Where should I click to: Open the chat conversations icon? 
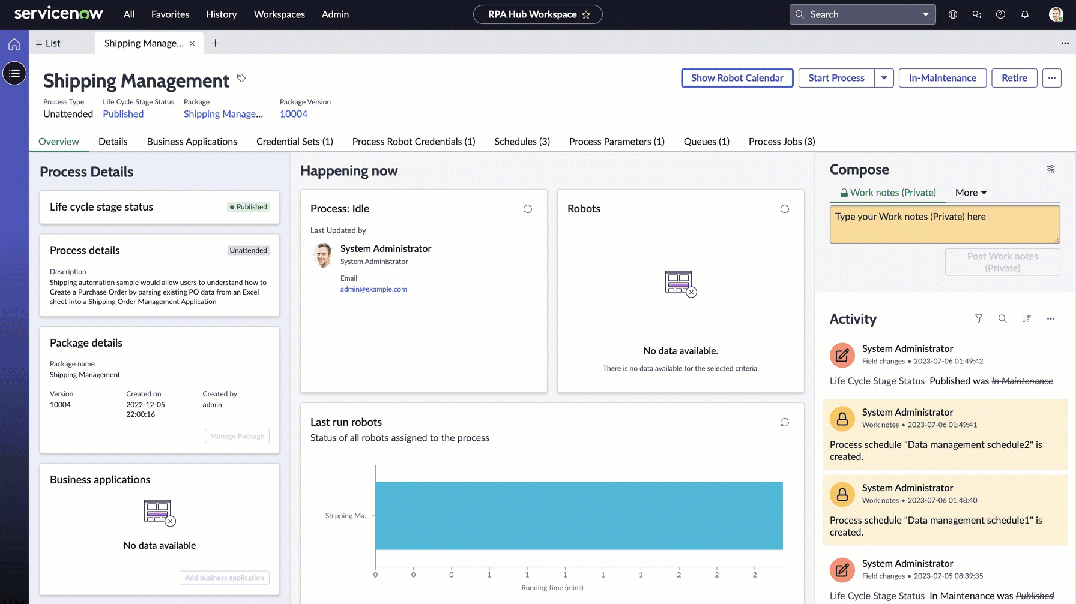977,14
